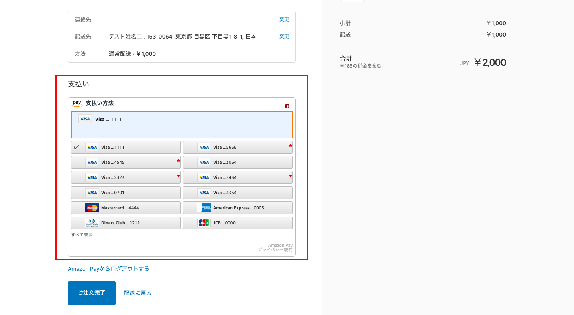The width and height of the screenshot is (574, 315).
Task: Log out via Amazon Payからログアウトする
Action: (108, 269)
